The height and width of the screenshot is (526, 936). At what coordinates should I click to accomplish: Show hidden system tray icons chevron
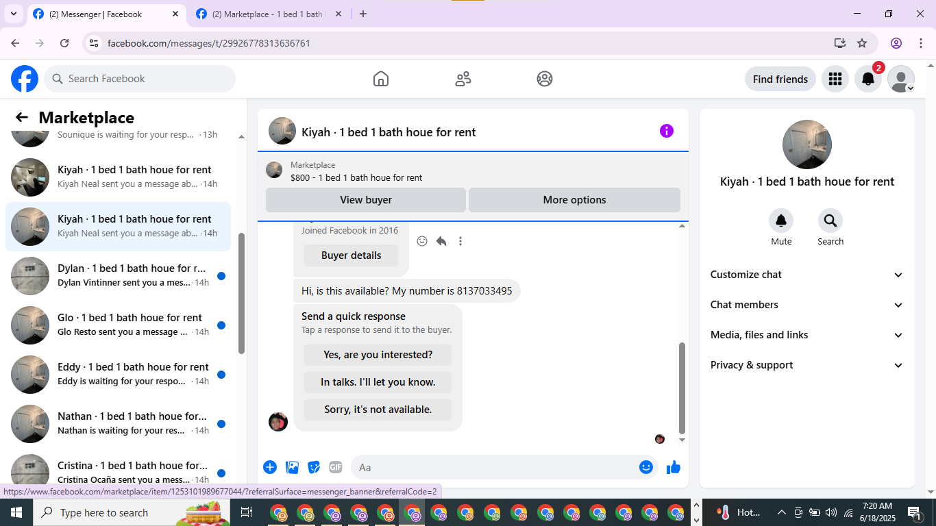[781, 512]
